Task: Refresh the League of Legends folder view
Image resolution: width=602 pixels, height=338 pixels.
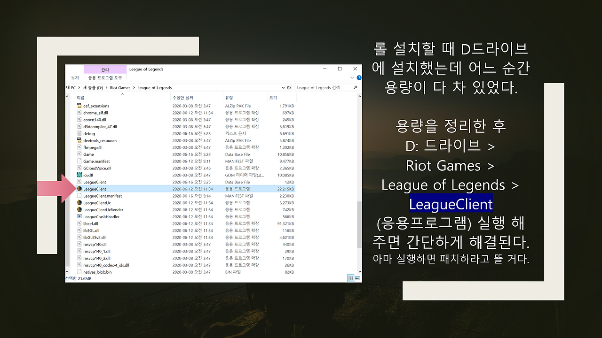Action: pos(289,87)
